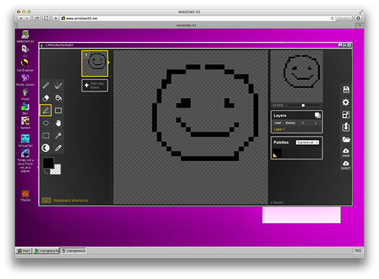Viewport: 379px width, 279px height.
Task: Click the browser add bookmark plus button
Action: (x=55, y=18)
